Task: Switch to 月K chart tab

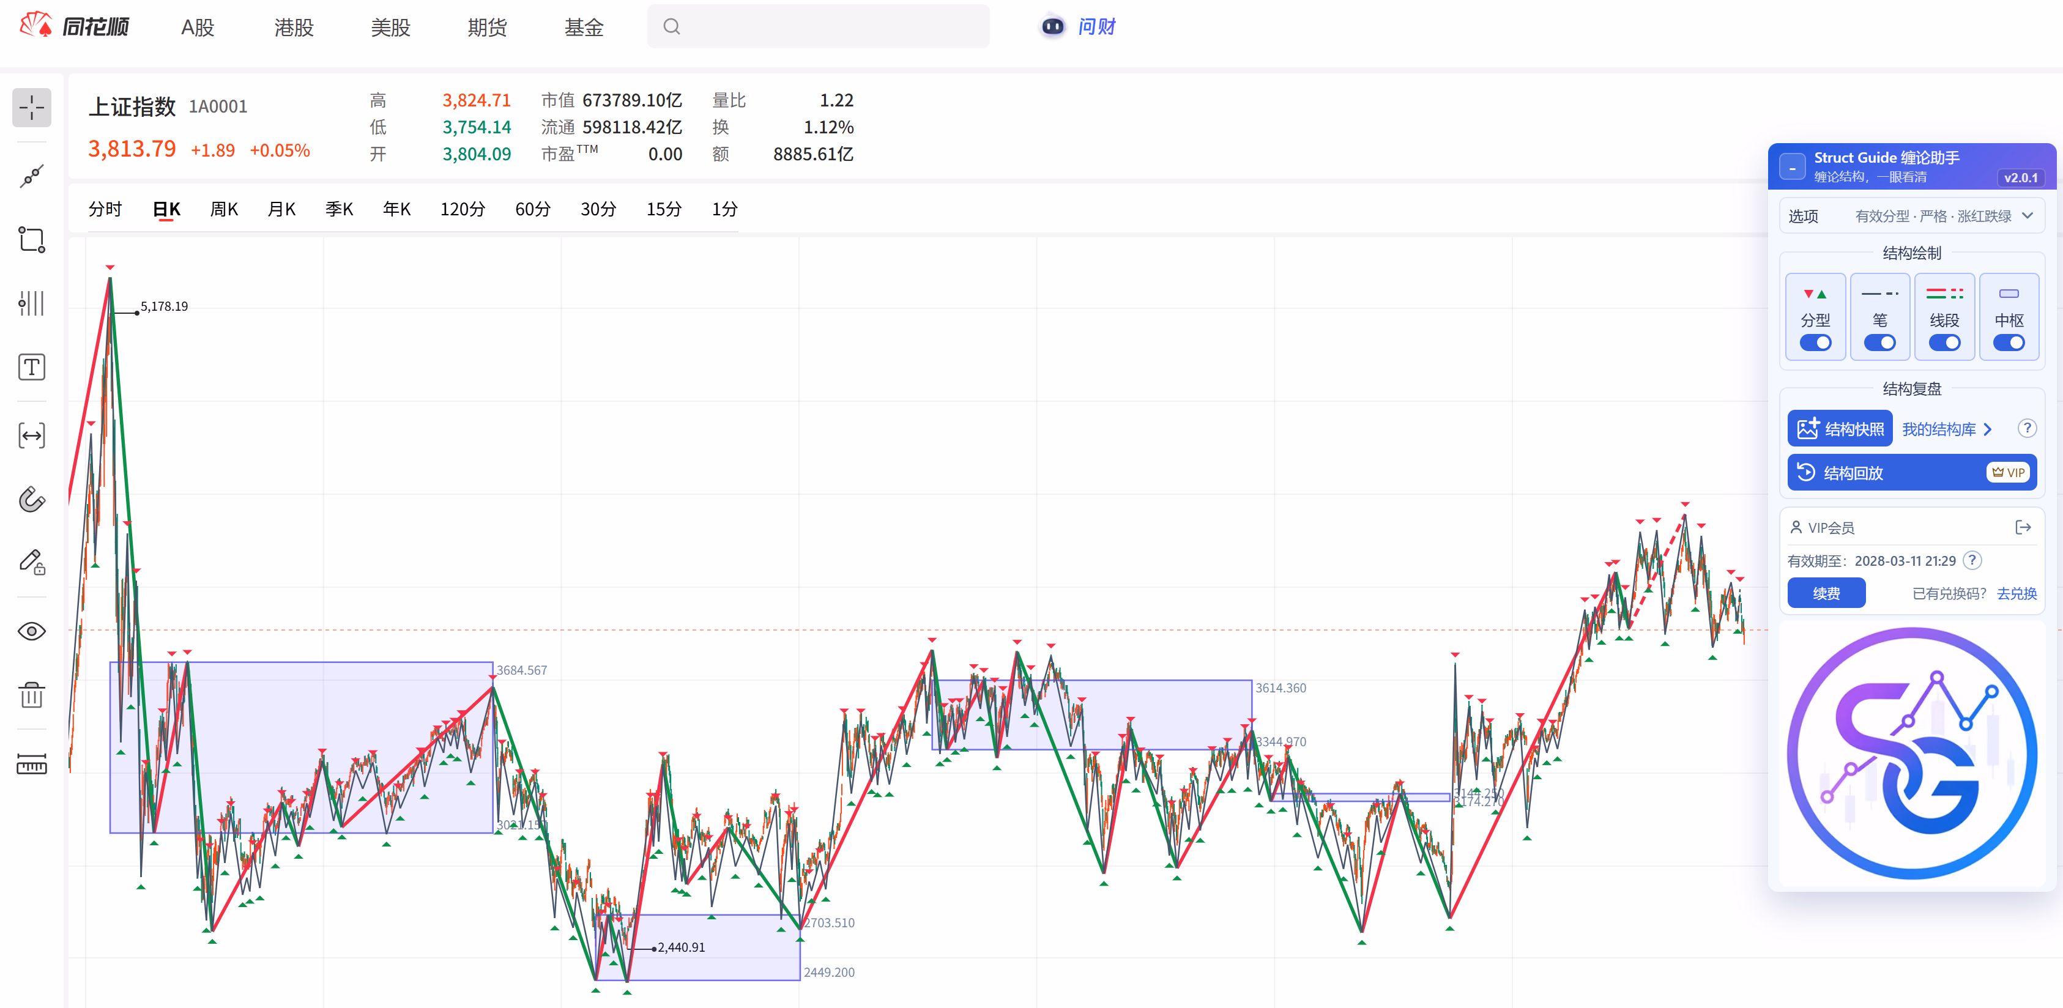Action: click(282, 209)
